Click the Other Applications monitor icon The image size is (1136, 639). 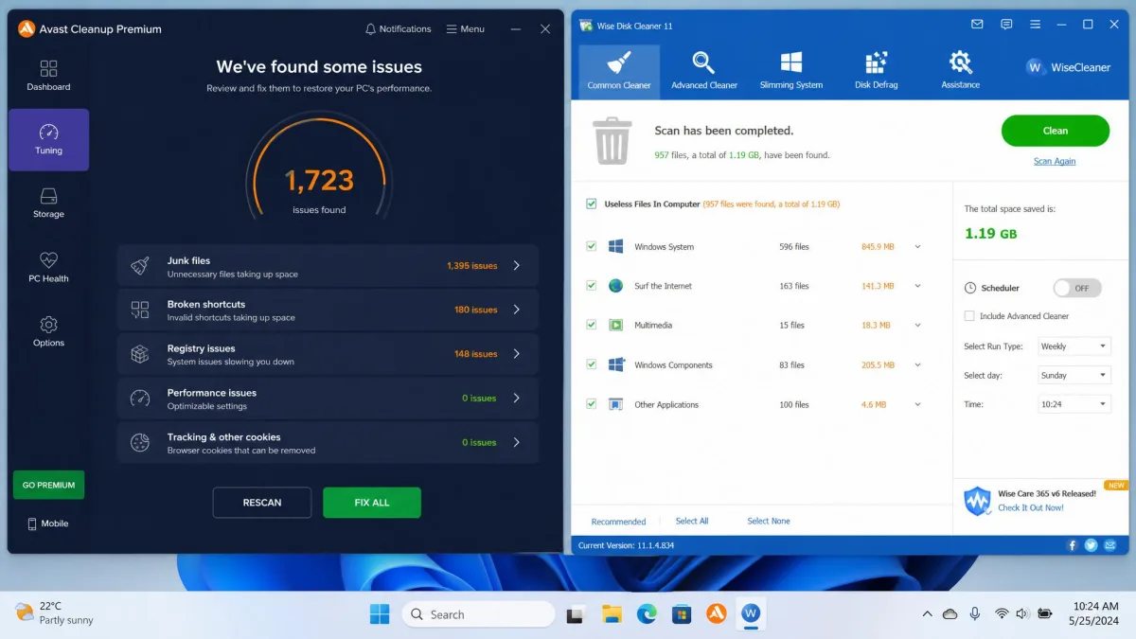pos(615,404)
